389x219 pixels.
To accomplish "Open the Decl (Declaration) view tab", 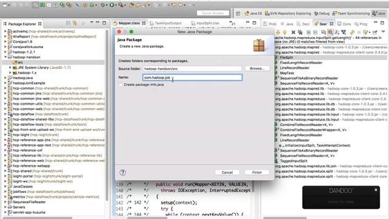I will pyautogui.click(x=303, y=24).
